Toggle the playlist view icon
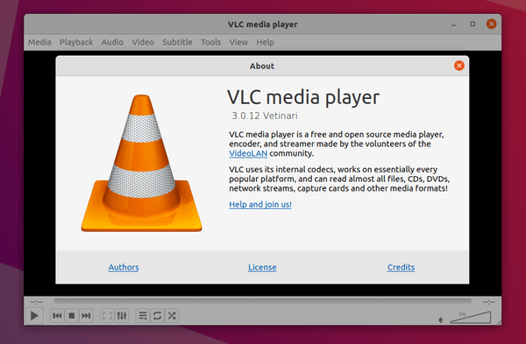This screenshot has height=344, width=526. point(143,315)
